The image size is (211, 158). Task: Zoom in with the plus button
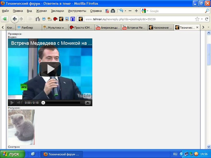pyautogui.click(x=136, y=11)
